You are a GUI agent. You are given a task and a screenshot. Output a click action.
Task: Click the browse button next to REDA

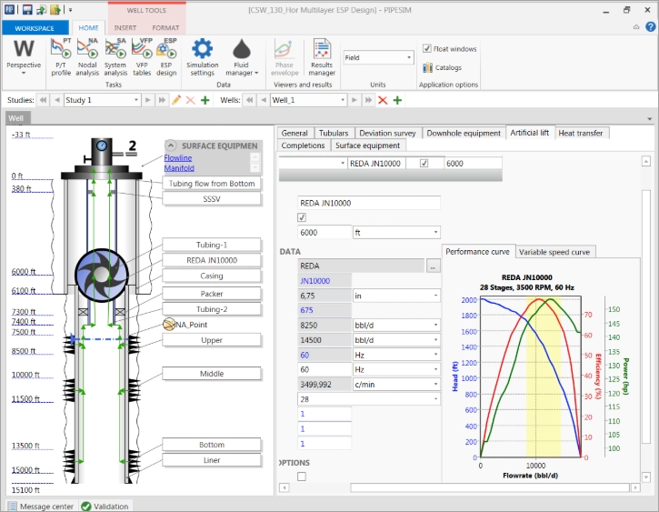433,266
